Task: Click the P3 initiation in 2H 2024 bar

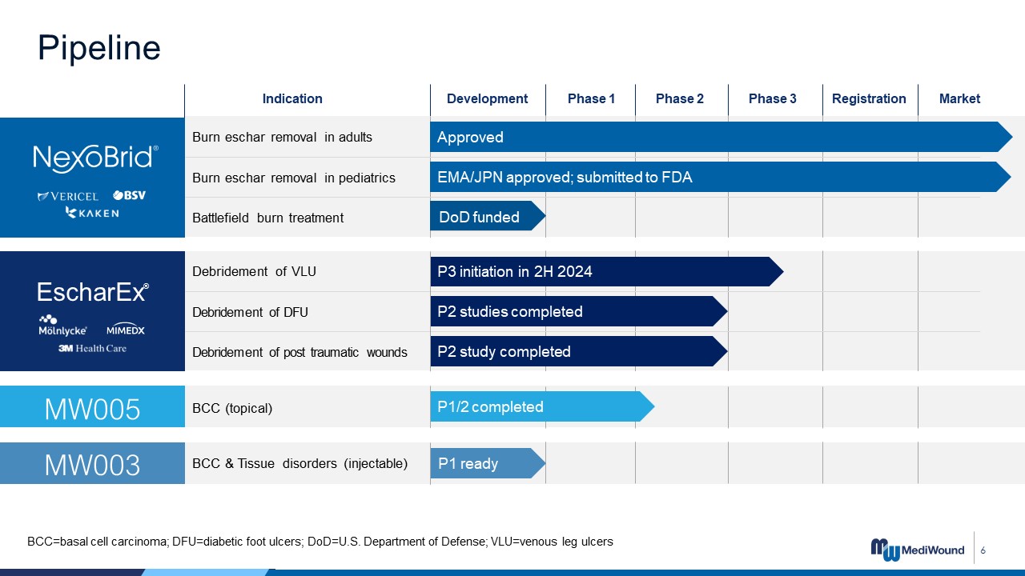Action: click(x=601, y=272)
